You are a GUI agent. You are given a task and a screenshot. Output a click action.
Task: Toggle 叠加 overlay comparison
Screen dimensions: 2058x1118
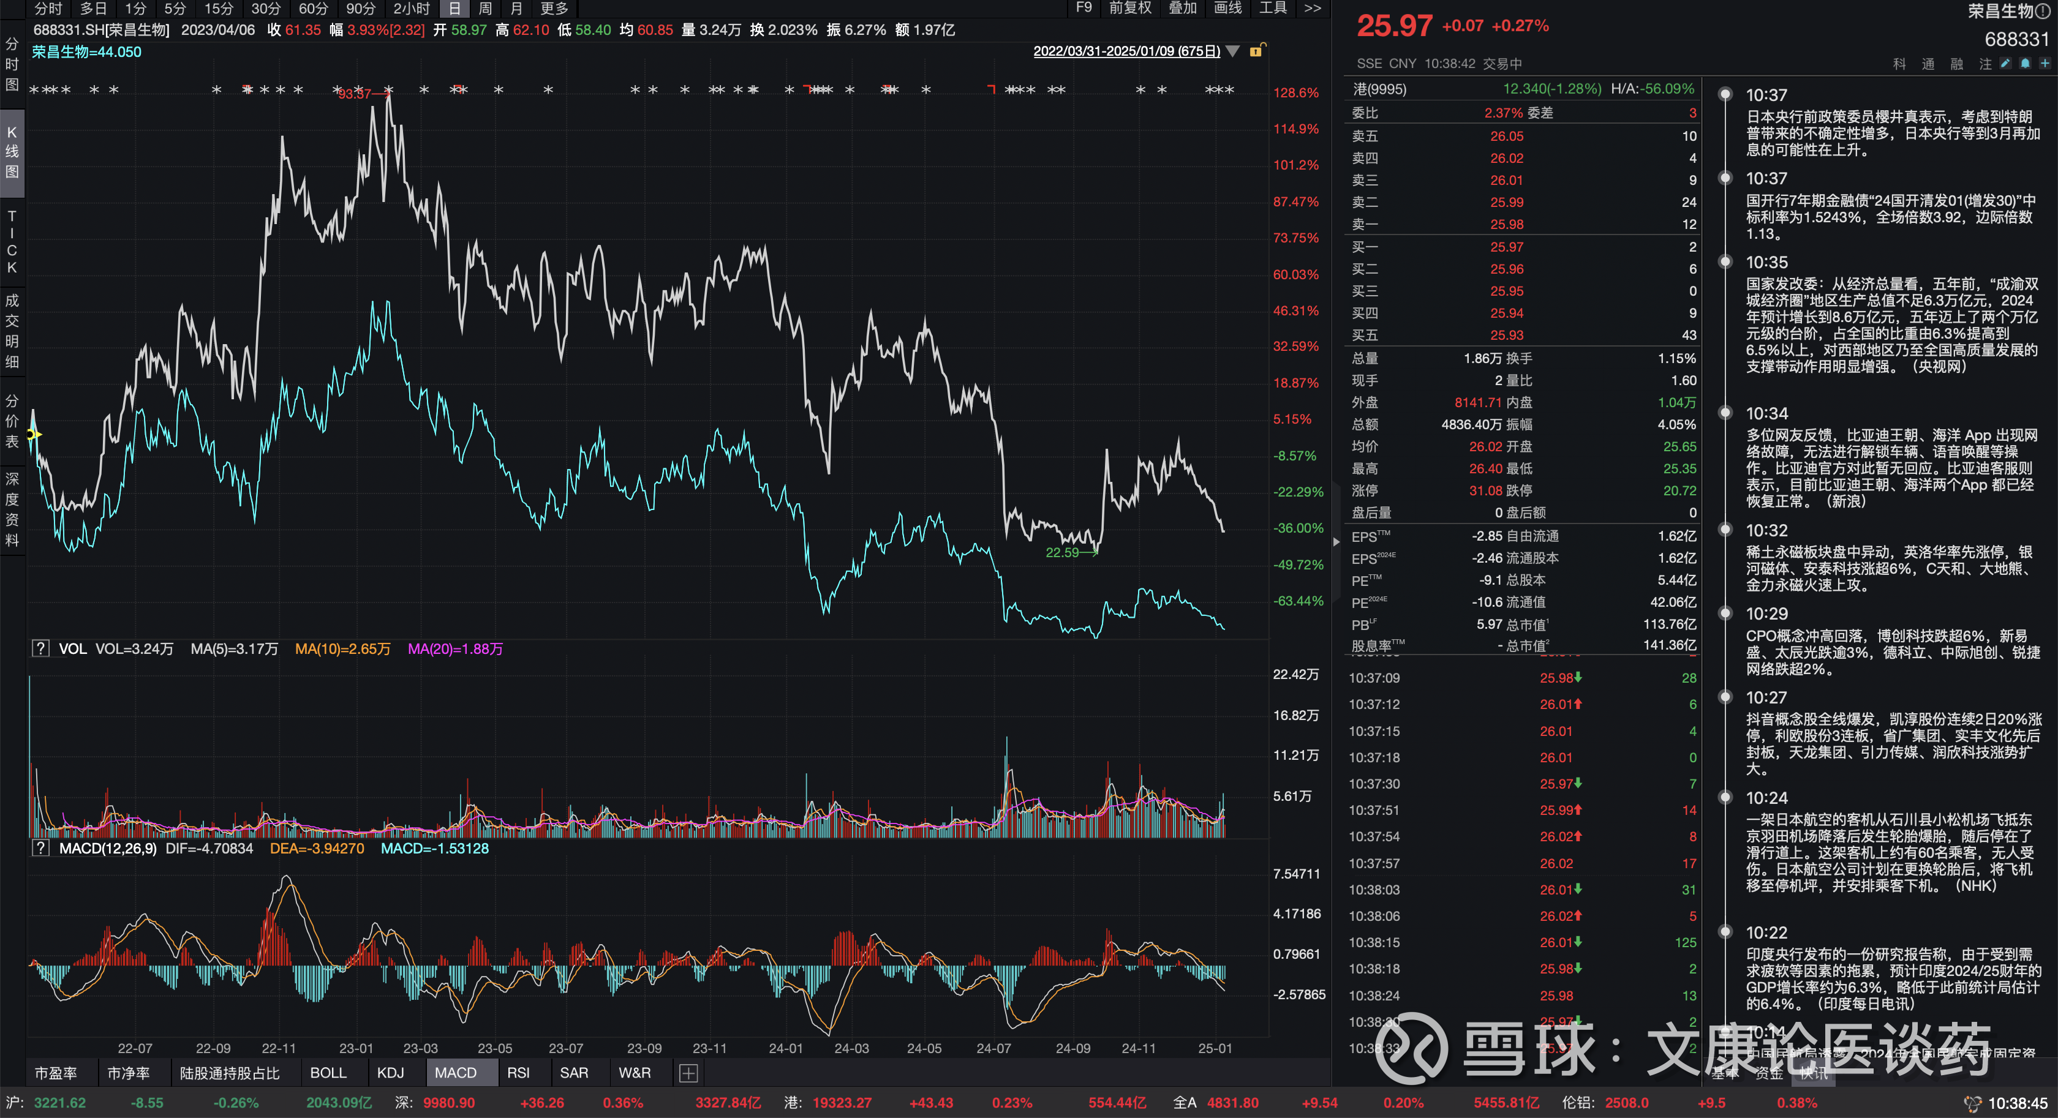(1182, 8)
